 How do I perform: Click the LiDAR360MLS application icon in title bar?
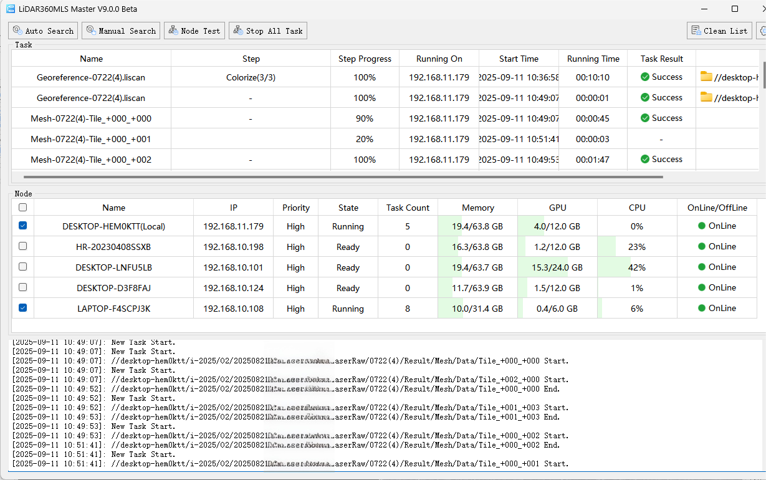click(11, 9)
